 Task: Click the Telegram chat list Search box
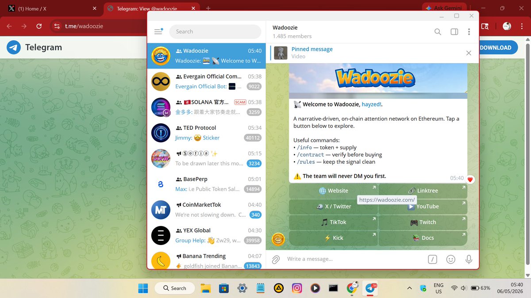pyautogui.click(x=215, y=31)
